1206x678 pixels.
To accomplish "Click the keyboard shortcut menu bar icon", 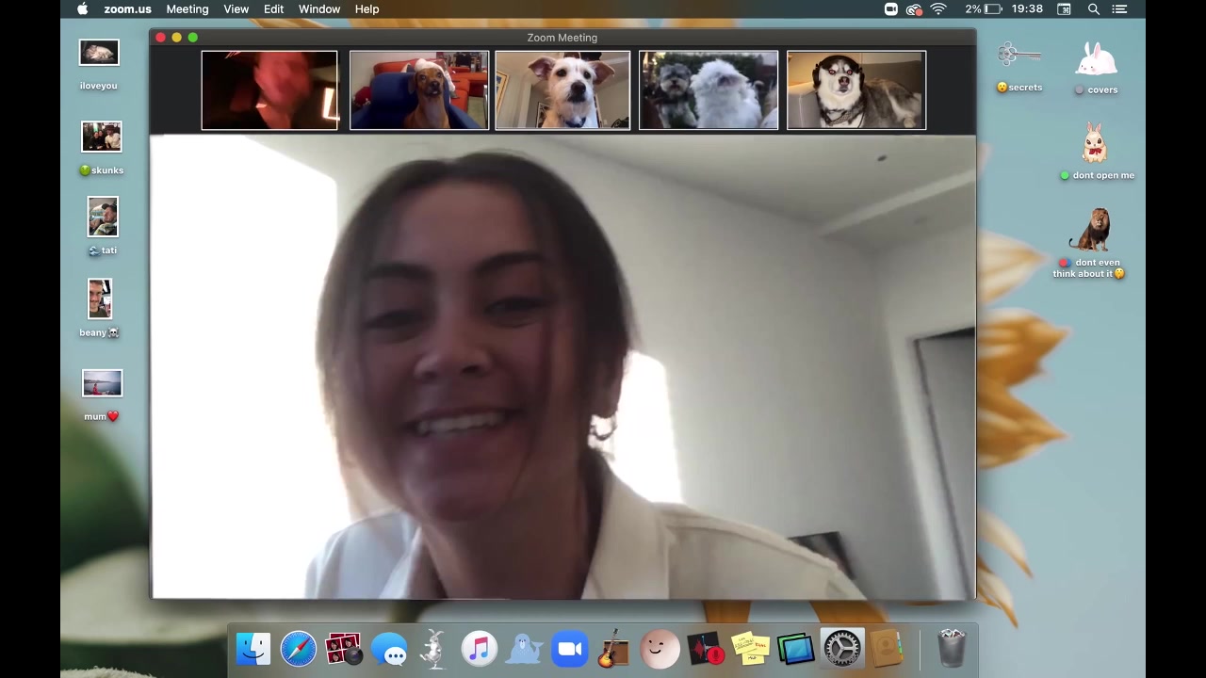I will pos(1064,9).
